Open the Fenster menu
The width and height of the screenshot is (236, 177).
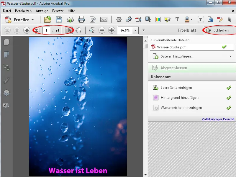pos(58,11)
